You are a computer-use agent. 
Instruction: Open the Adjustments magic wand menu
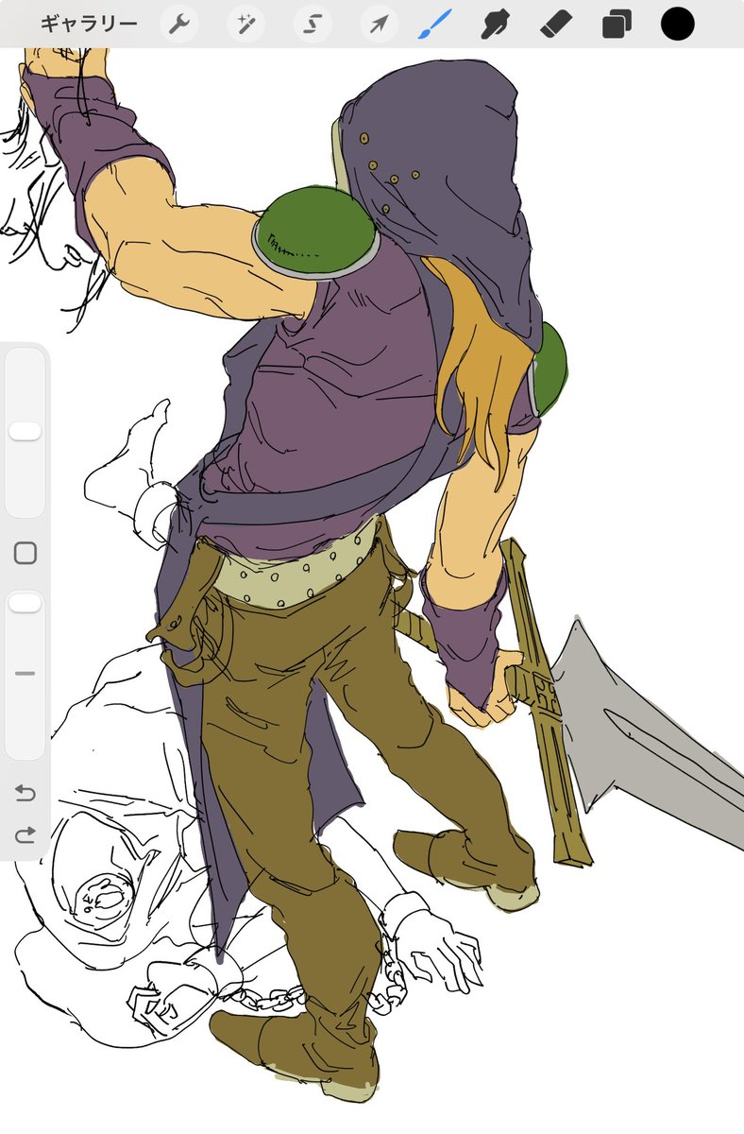click(245, 25)
